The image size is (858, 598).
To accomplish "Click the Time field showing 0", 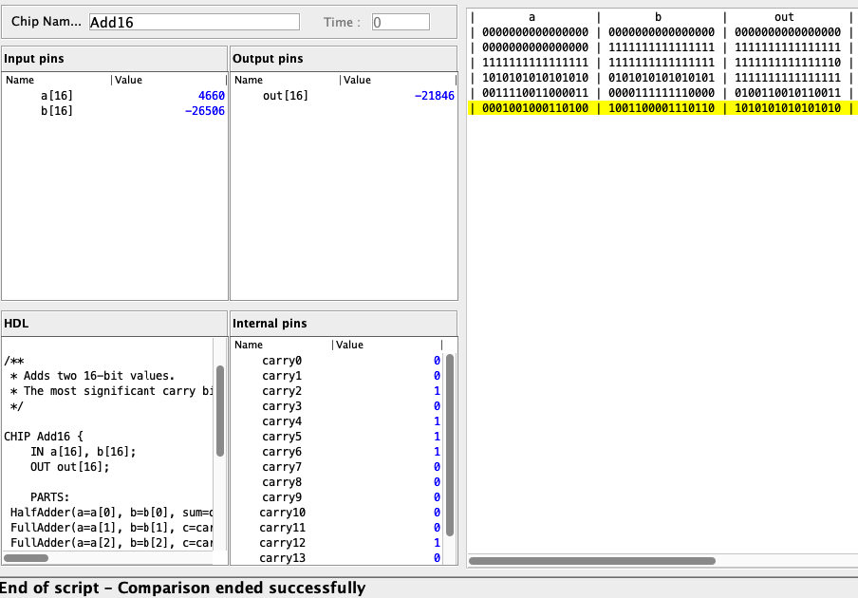I will tap(401, 22).
